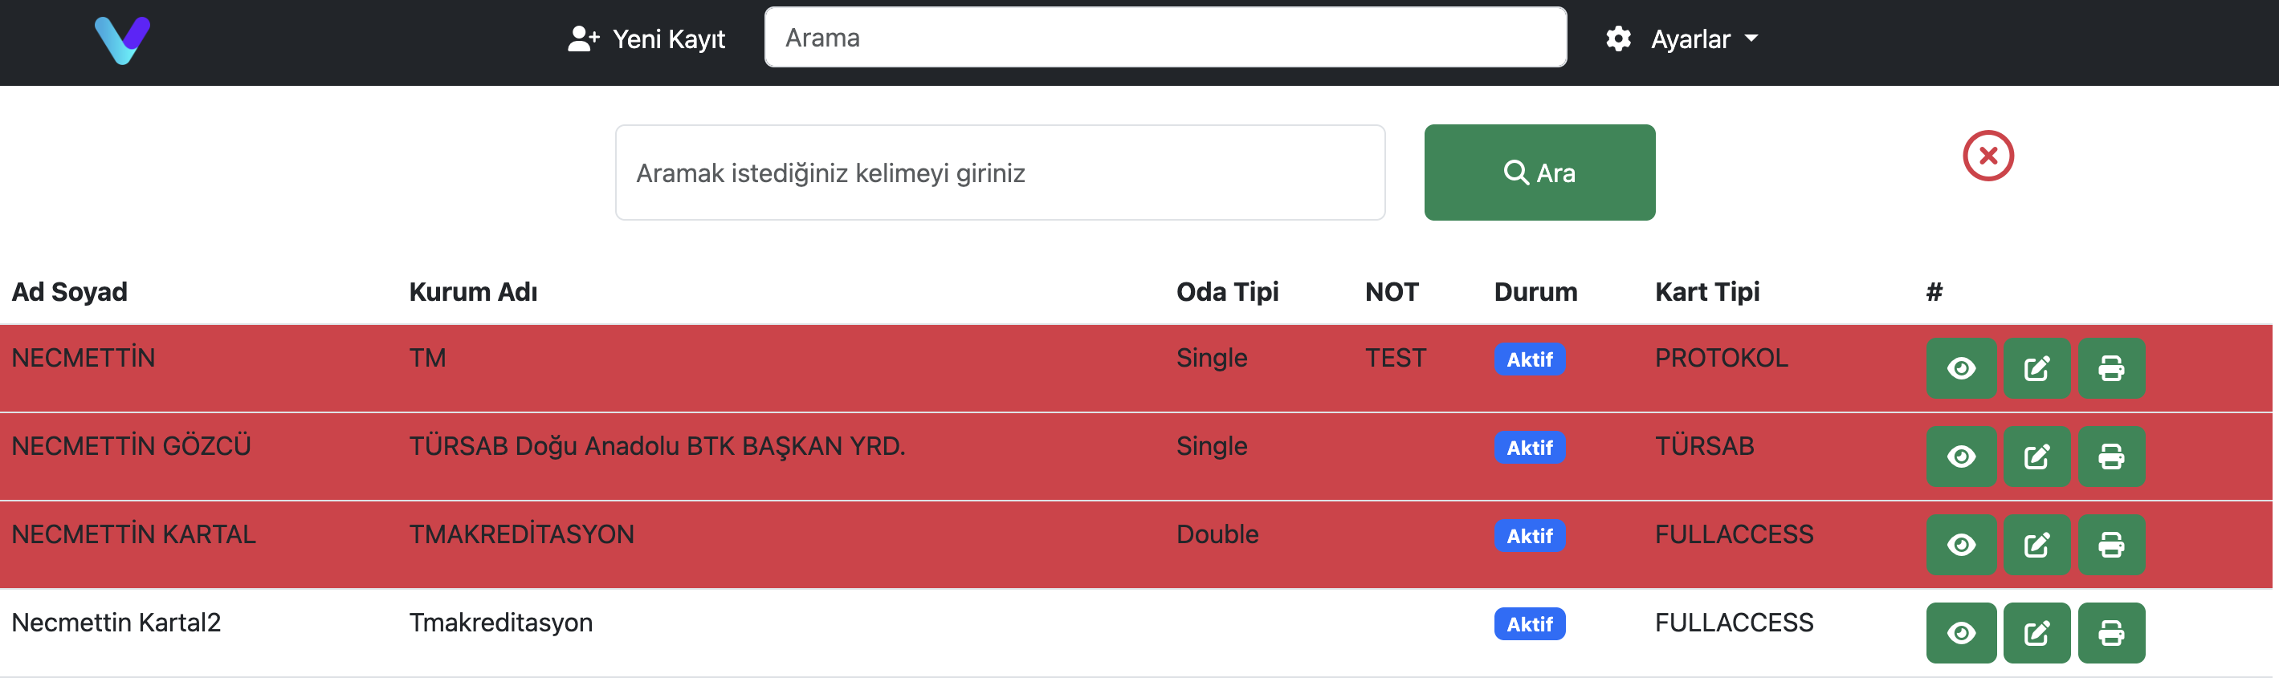The height and width of the screenshot is (698, 2279).
Task: Click the Aramak istediğiniz kelimeyi giriniz field
Action: click(x=1000, y=172)
